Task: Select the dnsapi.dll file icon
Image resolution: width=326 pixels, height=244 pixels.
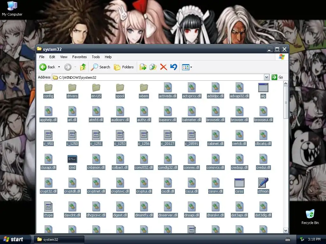Action: pos(192,207)
